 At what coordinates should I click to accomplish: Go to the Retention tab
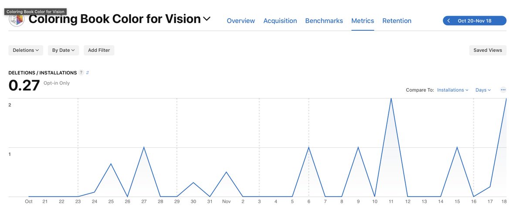[397, 20]
